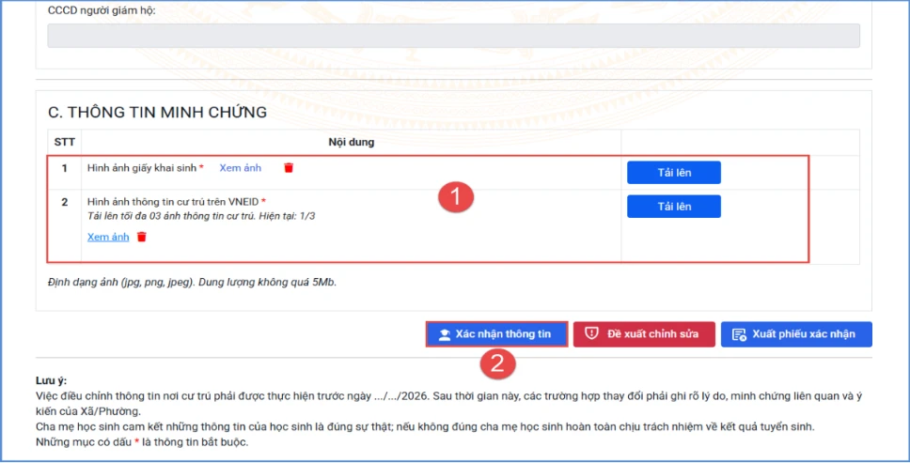
Task: Click the Hình ảnh giấy khai sinh label
Action: pos(141,168)
